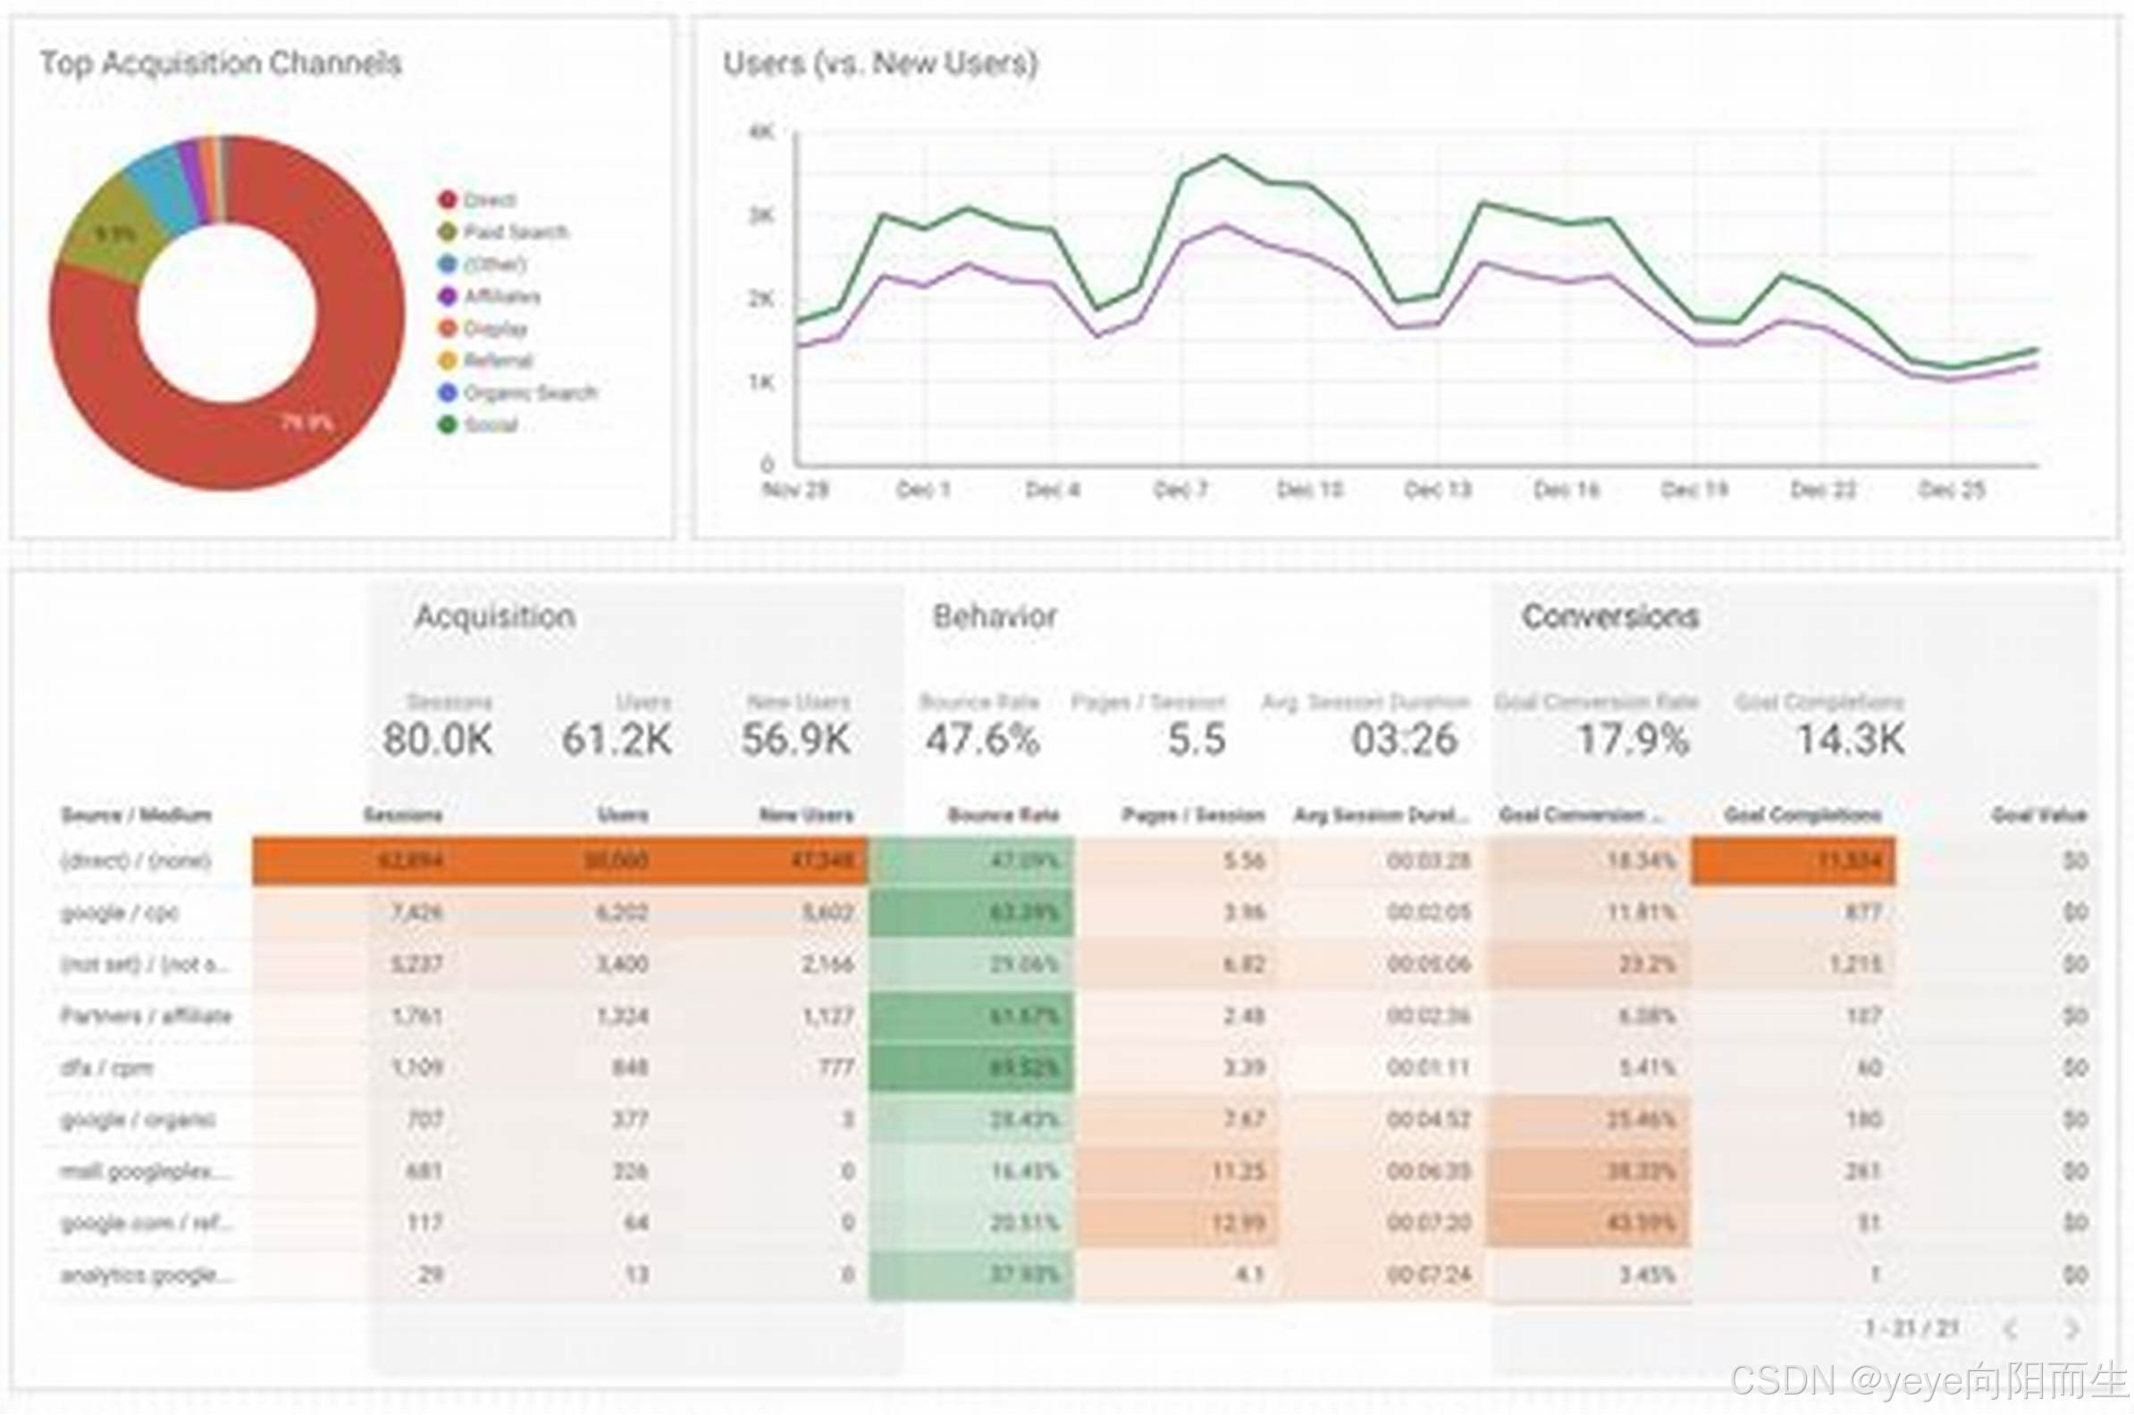The width and height of the screenshot is (2134, 1415).
Task: Sort table by Goal Completions column header
Action: pos(1802,815)
